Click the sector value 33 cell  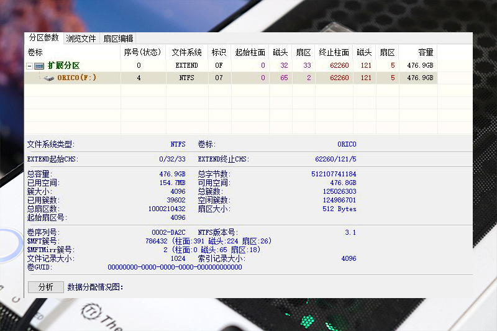click(x=307, y=66)
